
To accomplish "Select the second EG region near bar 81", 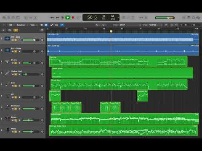I will click(142, 96).
